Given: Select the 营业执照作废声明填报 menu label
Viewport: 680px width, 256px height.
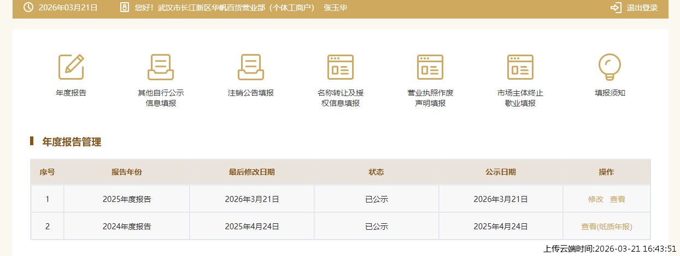Looking at the screenshot, I should pyautogui.click(x=430, y=98).
